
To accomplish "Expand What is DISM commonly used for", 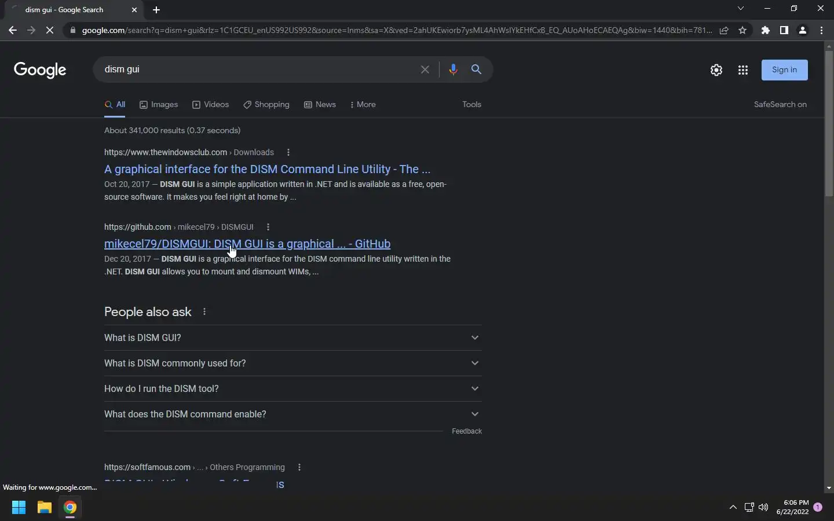I will (x=292, y=363).
